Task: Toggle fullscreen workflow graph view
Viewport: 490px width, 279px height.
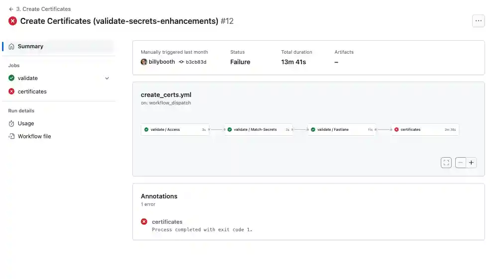Action: tap(446, 163)
